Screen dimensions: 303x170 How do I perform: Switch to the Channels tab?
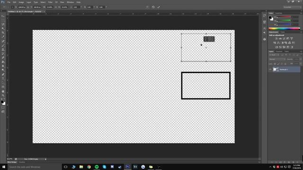(x=279, y=51)
